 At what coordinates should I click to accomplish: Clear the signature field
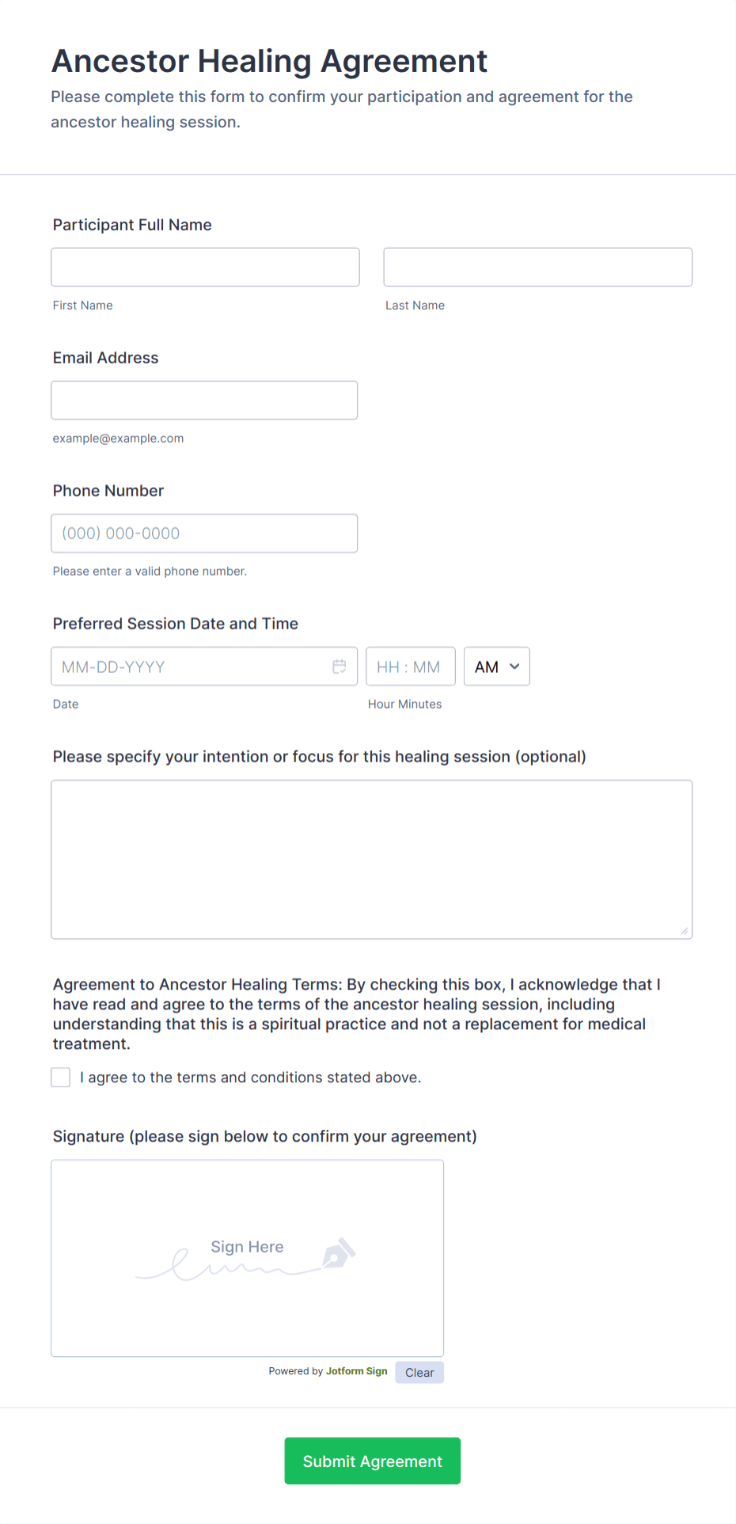[419, 1372]
